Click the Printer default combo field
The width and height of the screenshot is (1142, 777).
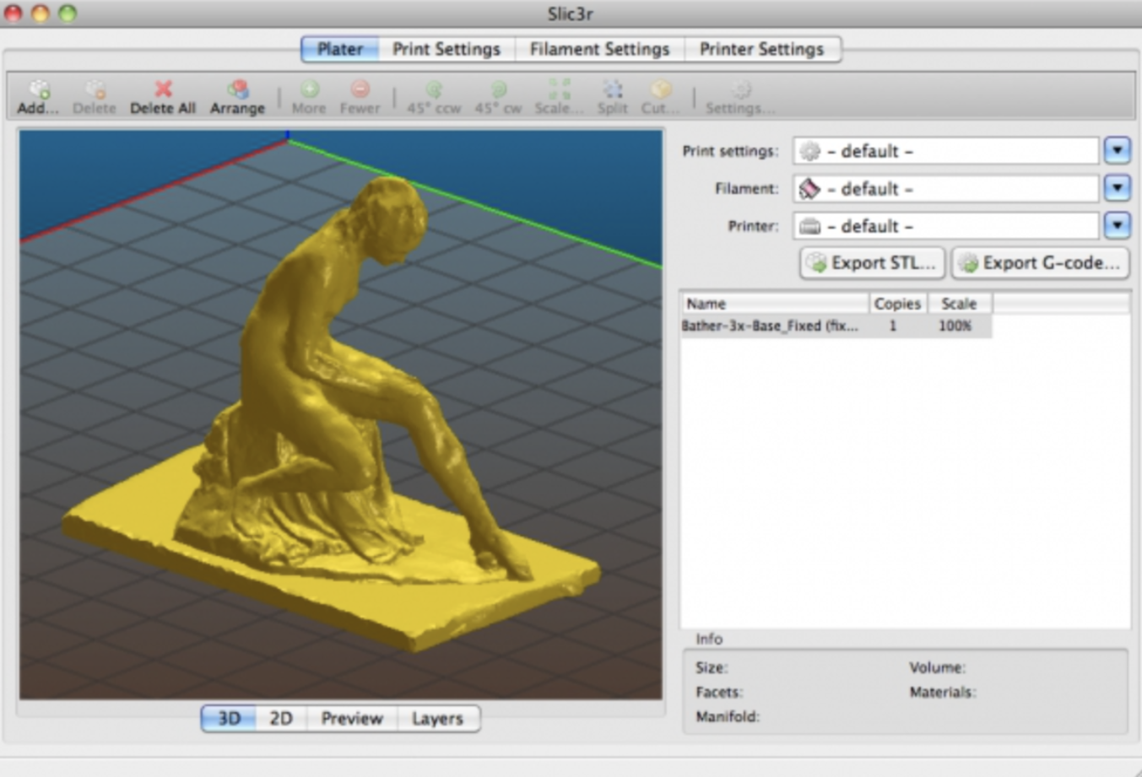(946, 225)
